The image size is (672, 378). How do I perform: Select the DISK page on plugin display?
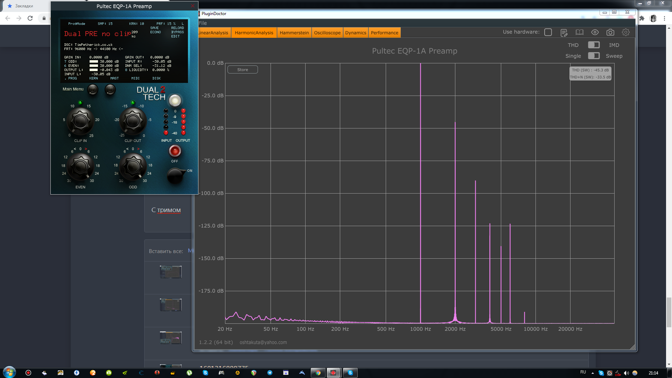coord(156,78)
